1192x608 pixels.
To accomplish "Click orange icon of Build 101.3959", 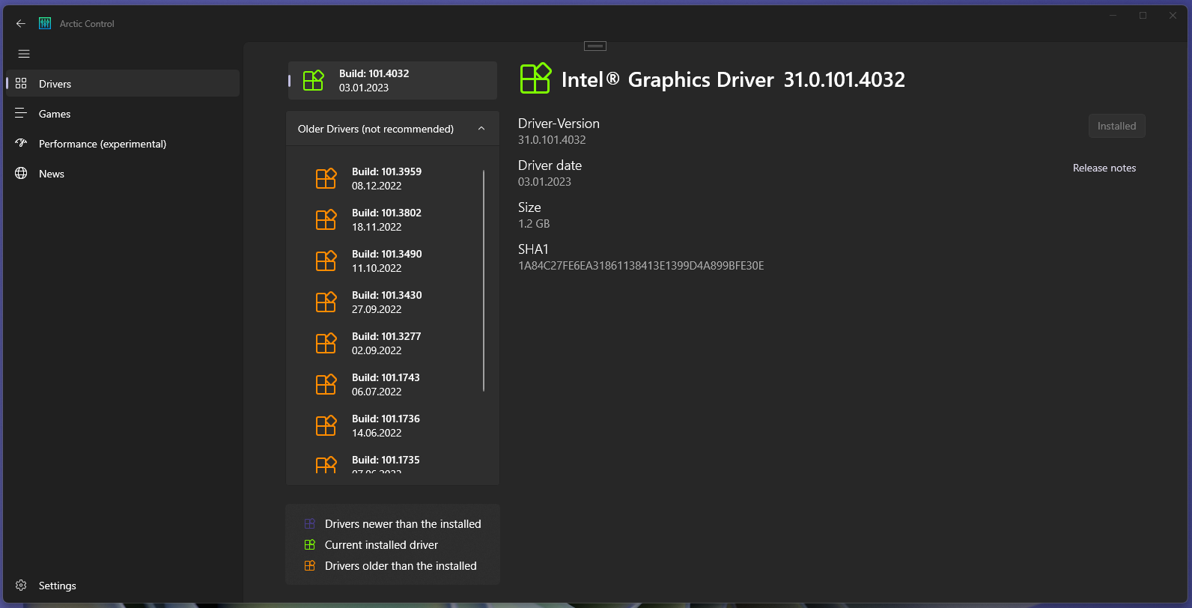I will (x=326, y=178).
